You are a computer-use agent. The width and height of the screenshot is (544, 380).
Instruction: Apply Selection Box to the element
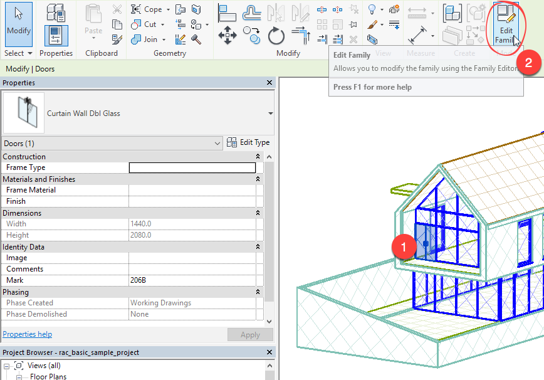tap(372, 40)
